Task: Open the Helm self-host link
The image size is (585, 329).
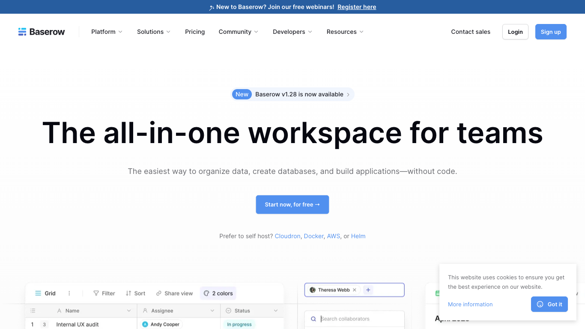Action: [358, 236]
